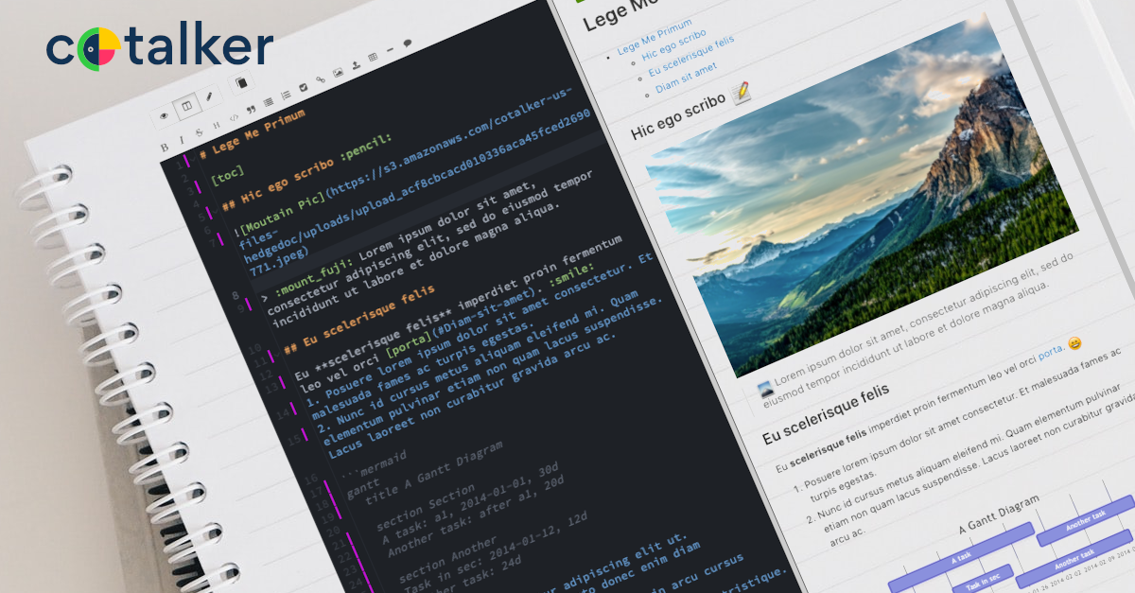Click the small image icon before Lorem ipsum caption
1135x593 pixels.
[x=766, y=390]
